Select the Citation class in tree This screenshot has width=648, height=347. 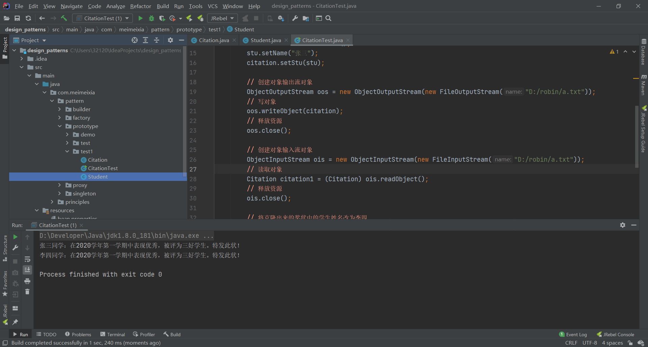(98, 160)
